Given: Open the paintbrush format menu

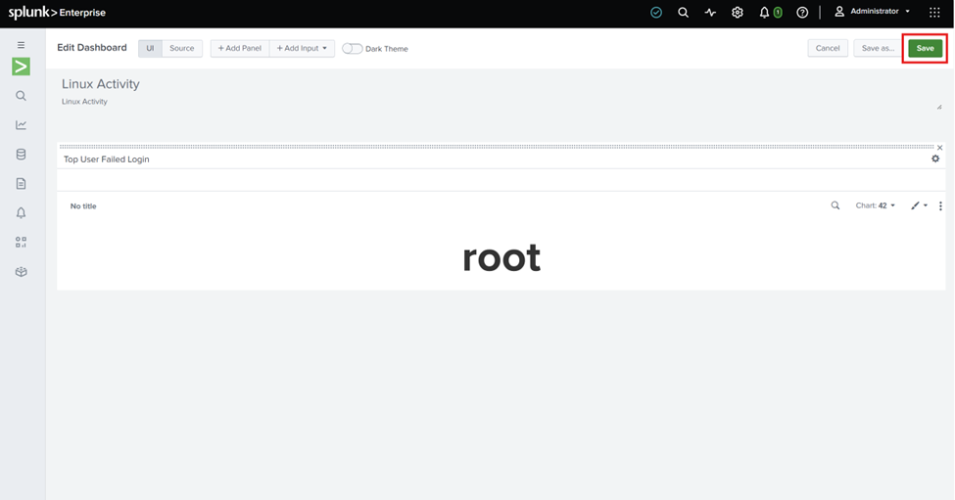Looking at the screenshot, I should pyautogui.click(x=919, y=205).
